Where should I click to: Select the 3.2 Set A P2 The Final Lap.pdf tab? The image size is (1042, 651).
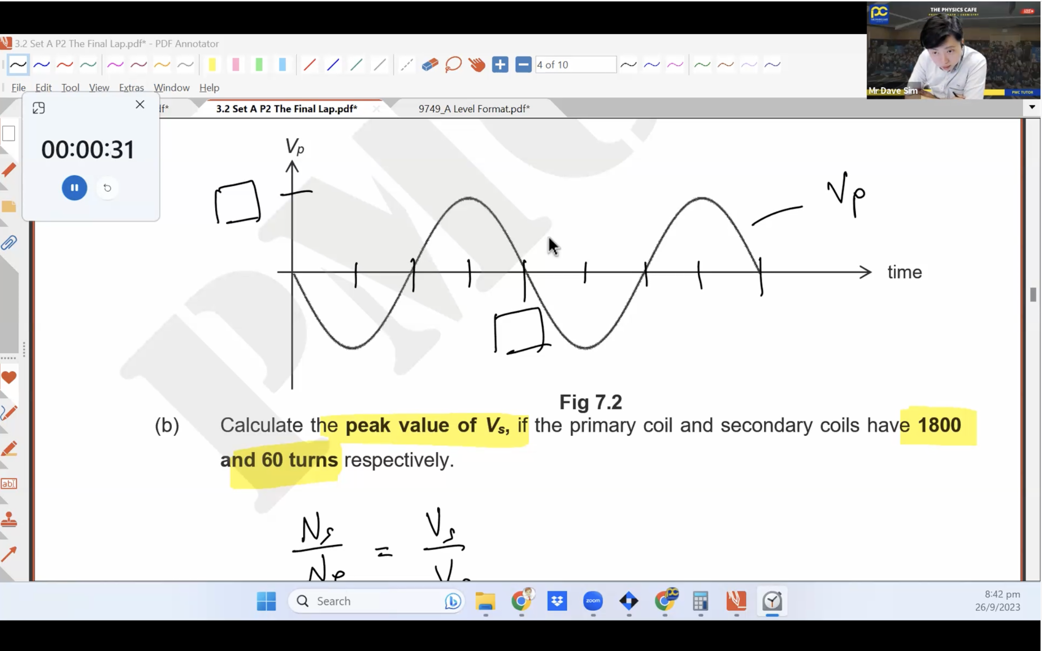click(x=287, y=109)
